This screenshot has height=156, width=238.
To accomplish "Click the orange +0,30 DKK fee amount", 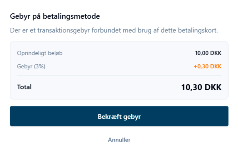I will pyautogui.click(x=208, y=66).
